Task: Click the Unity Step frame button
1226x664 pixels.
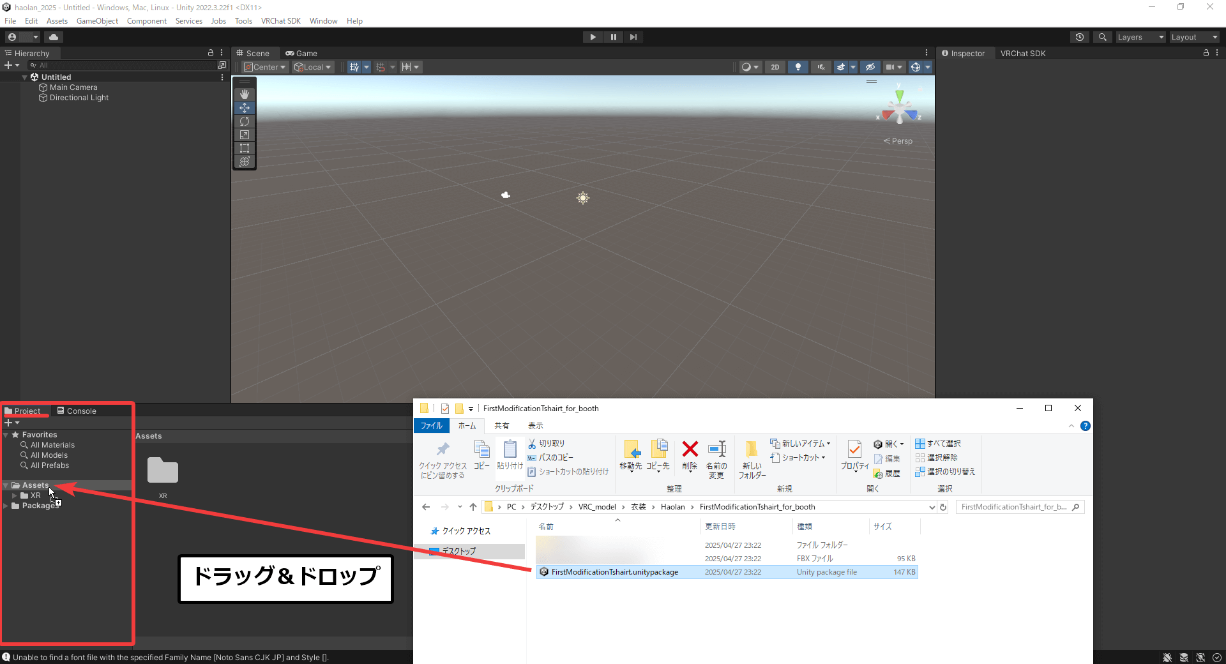Action: (x=633, y=37)
